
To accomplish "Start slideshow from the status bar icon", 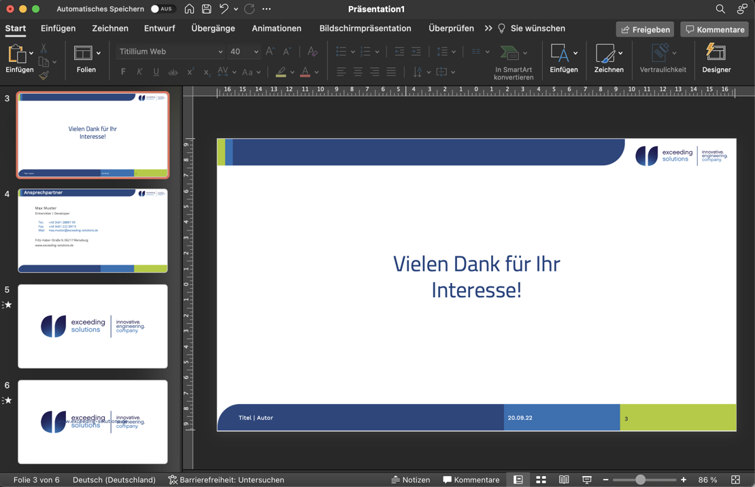I will [587, 480].
